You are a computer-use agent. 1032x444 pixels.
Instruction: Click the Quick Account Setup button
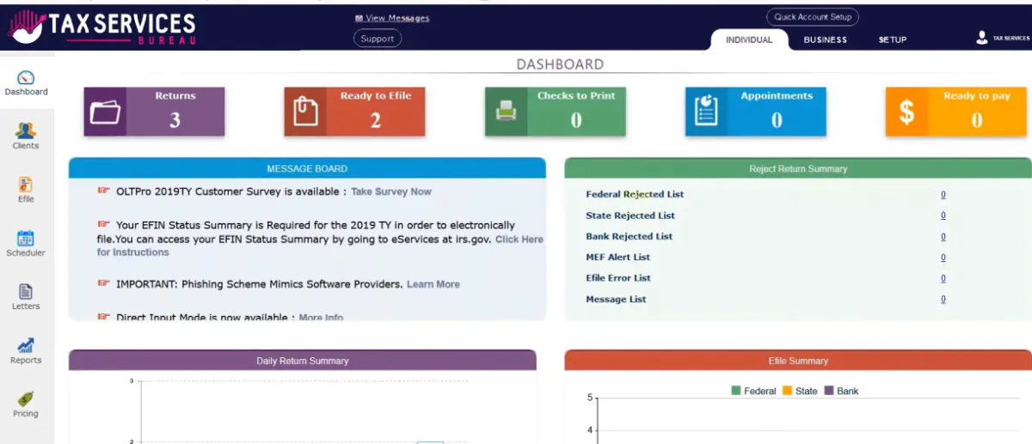click(x=813, y=17)
